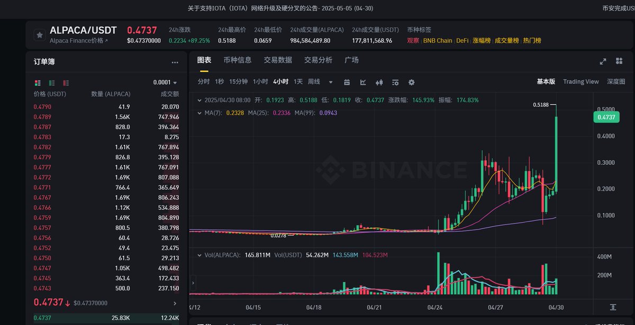
Task: Open the IOTA network upgrade announcement
Action: (x=282, y=8)
